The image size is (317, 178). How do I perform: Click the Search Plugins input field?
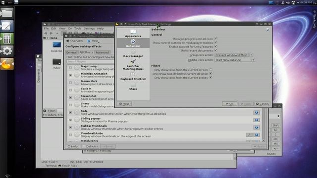coord(91,61)
